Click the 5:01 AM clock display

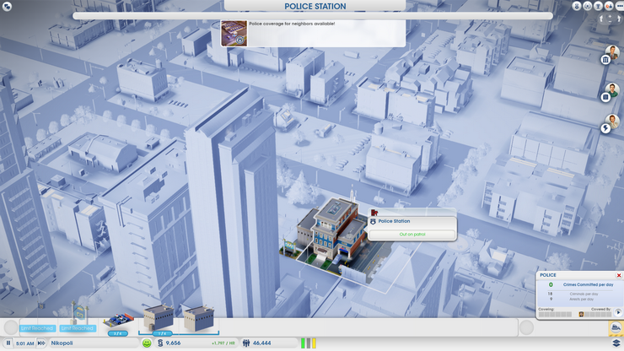tap(24, 343)
